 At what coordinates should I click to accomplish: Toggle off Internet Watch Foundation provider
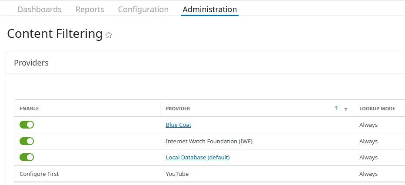point(27,141)
